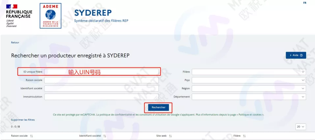Image resolution: width=315 pixels, height=140 pixels.
Task: Sort by Site web column arrows
Action: click(170, 136)
